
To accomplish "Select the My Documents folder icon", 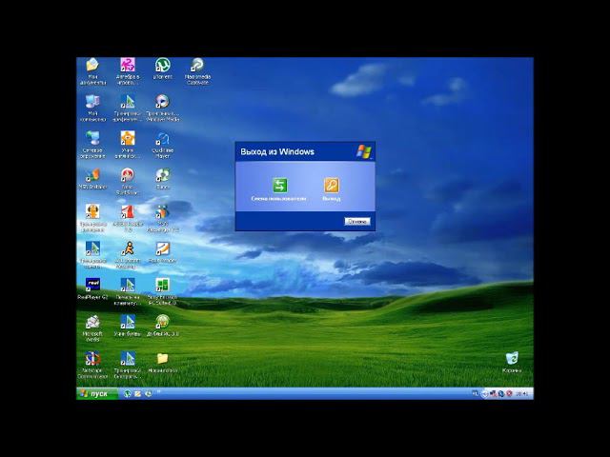I will click(x=92, y=65).
